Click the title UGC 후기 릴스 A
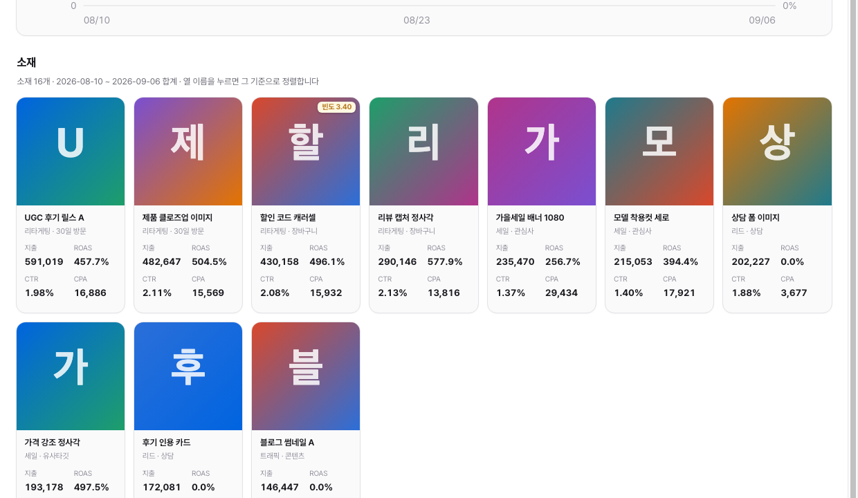Screen dimensions: 858x498 pyautogui.click(x=55, y=218)
